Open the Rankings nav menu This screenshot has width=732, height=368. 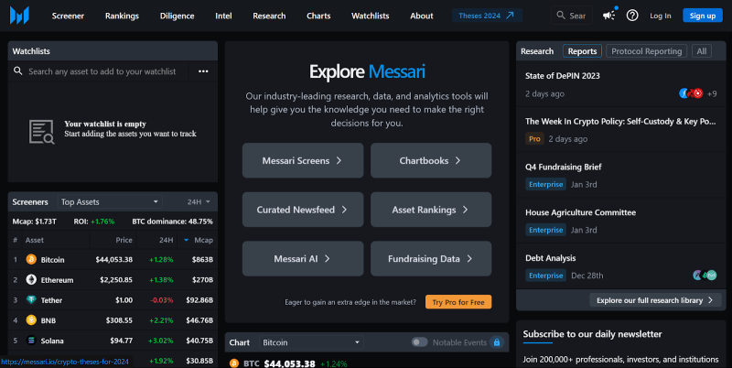[x=122, y=16]
